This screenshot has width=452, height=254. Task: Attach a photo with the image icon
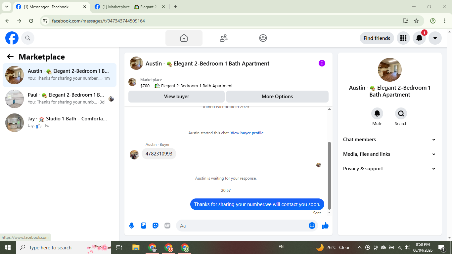(x=144, y=226)
